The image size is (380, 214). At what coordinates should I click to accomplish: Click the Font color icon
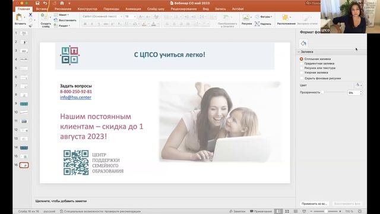click(x=154, y=24)
